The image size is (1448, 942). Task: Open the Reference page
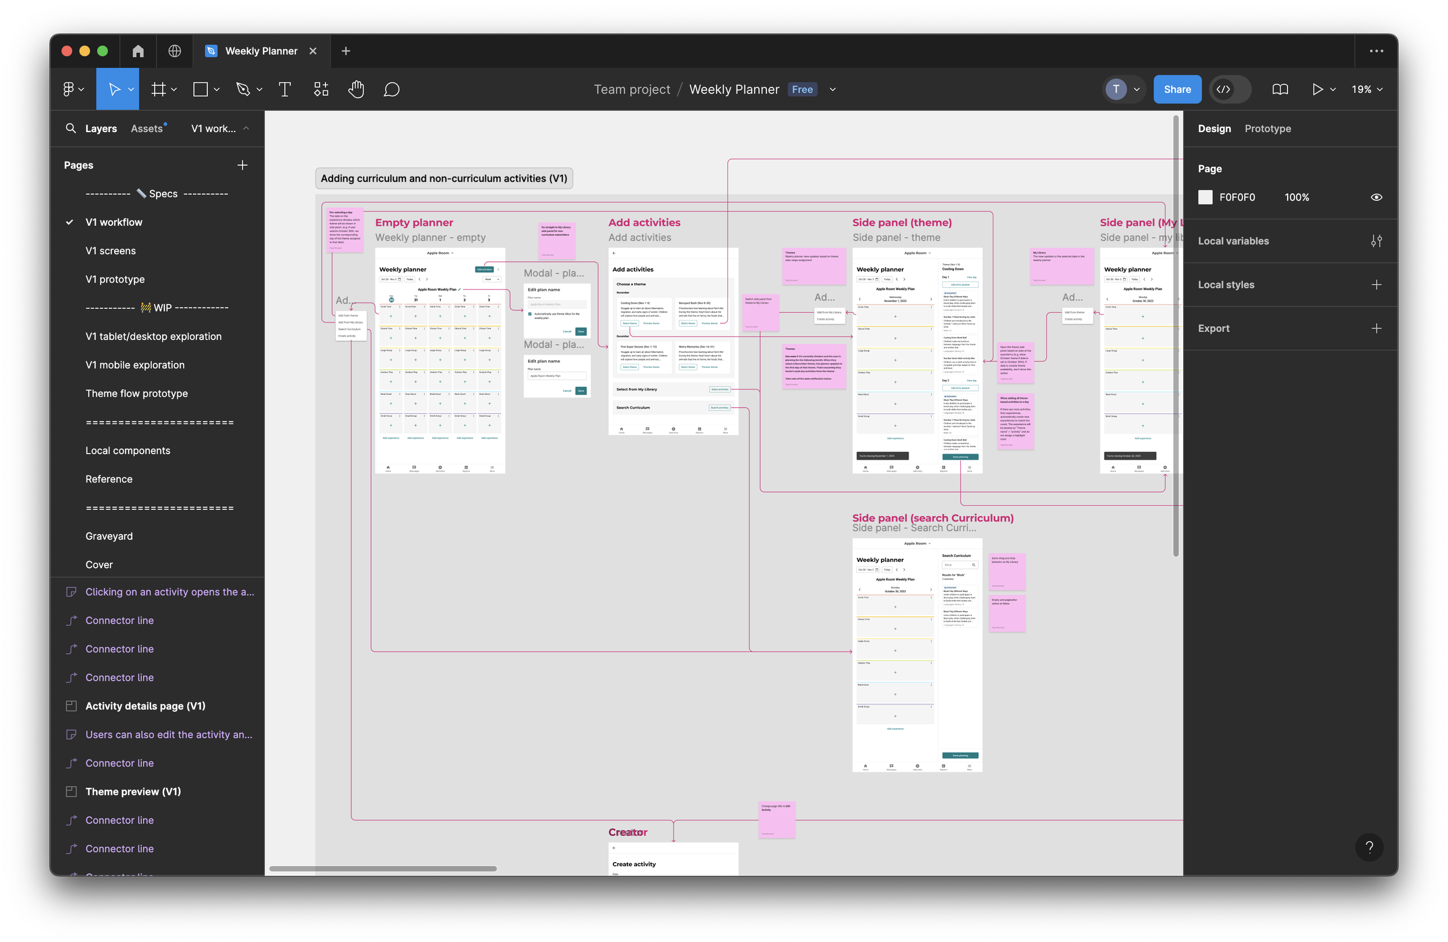pos(109,479)
